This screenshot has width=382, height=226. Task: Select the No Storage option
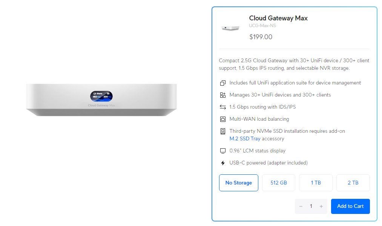coord(238,183)
